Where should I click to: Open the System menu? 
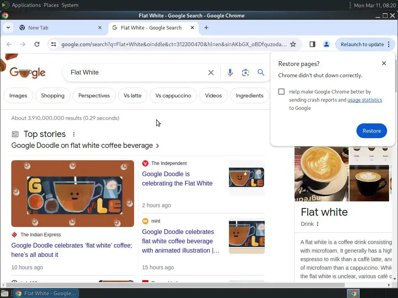pos(70,5)
